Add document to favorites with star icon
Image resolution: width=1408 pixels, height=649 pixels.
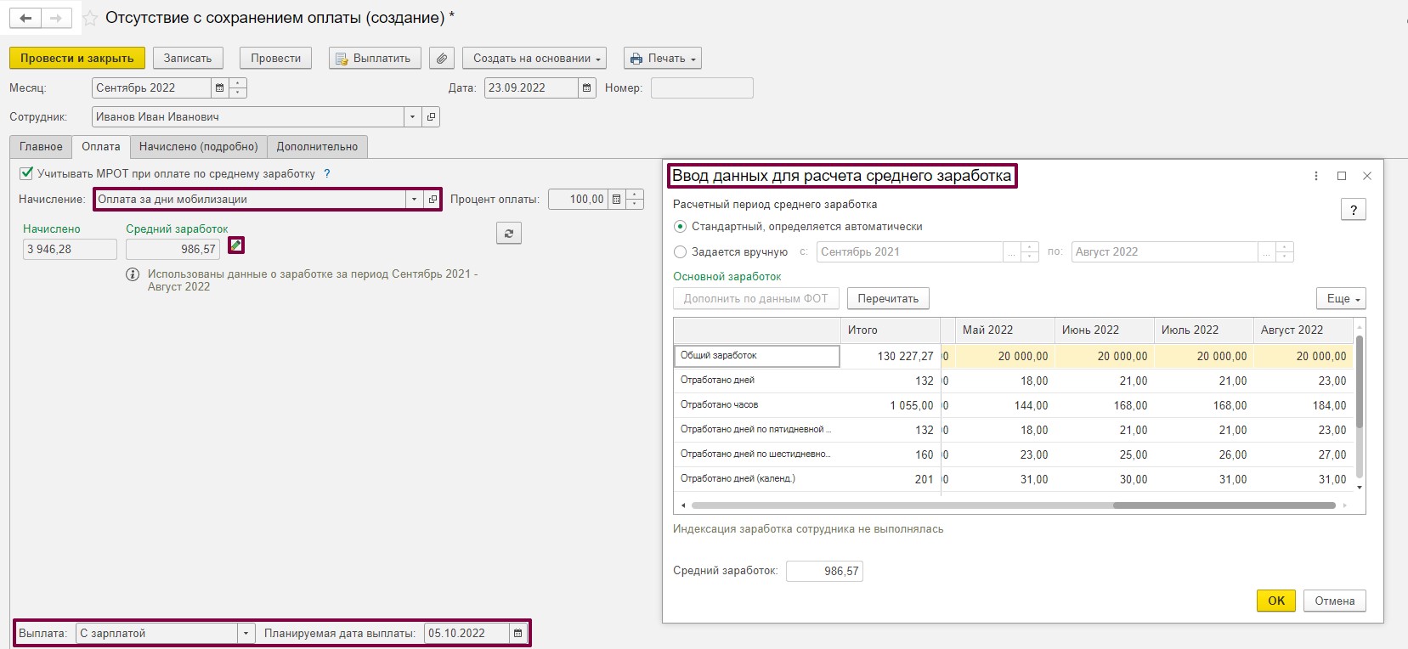pyautogui.click(x=89, y=19)
